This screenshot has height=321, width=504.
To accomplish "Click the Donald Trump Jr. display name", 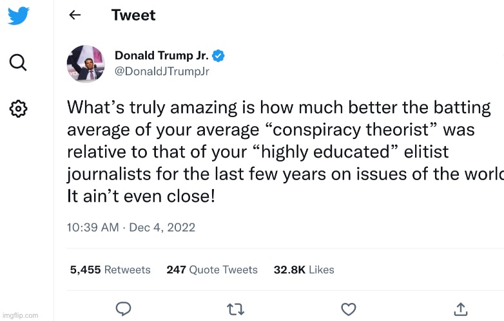I will pos(161,56).
